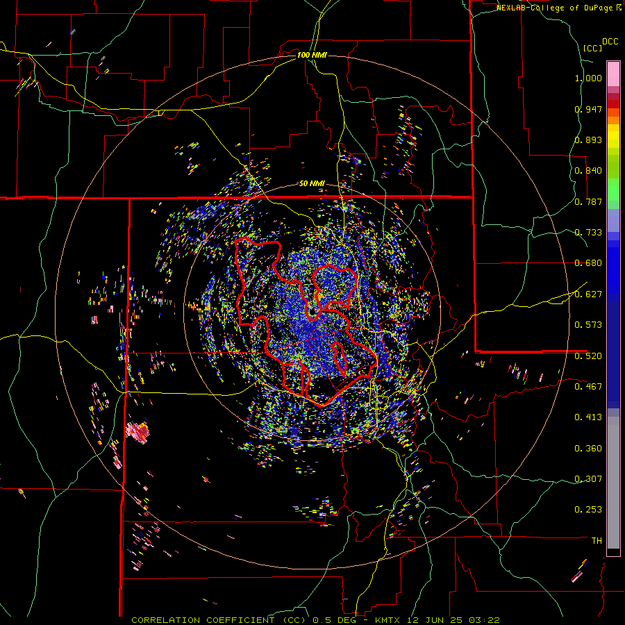Select the 0.520 scale value
This screenshot has height=625, width=625.
coord(588,356)
